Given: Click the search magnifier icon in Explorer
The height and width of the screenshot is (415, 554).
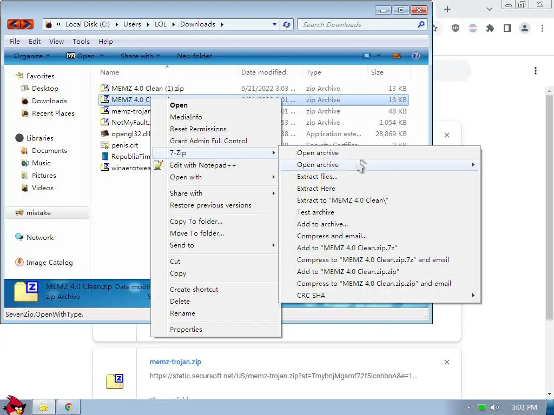Looking at the screenshot, I should pyautogui.click(x=421, y=24).
